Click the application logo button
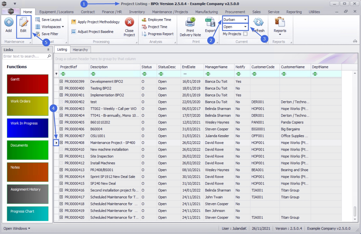 pos(11,11)
